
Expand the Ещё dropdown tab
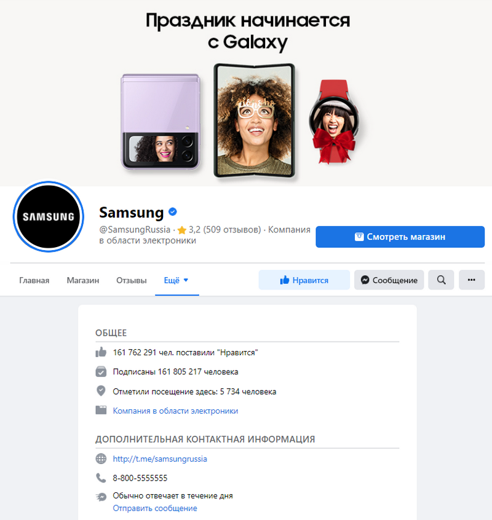pos(177,280)
